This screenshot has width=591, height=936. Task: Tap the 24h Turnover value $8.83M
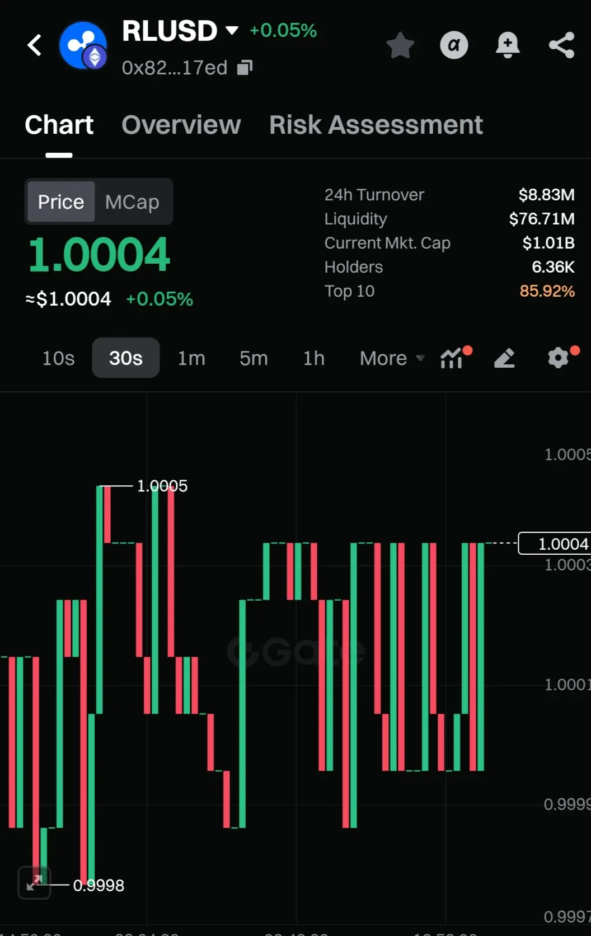(546, 195)
